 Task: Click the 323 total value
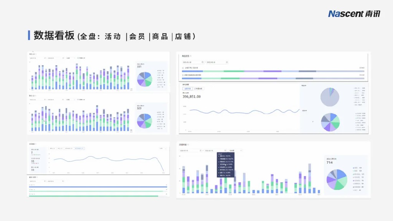tap(139, 108)
